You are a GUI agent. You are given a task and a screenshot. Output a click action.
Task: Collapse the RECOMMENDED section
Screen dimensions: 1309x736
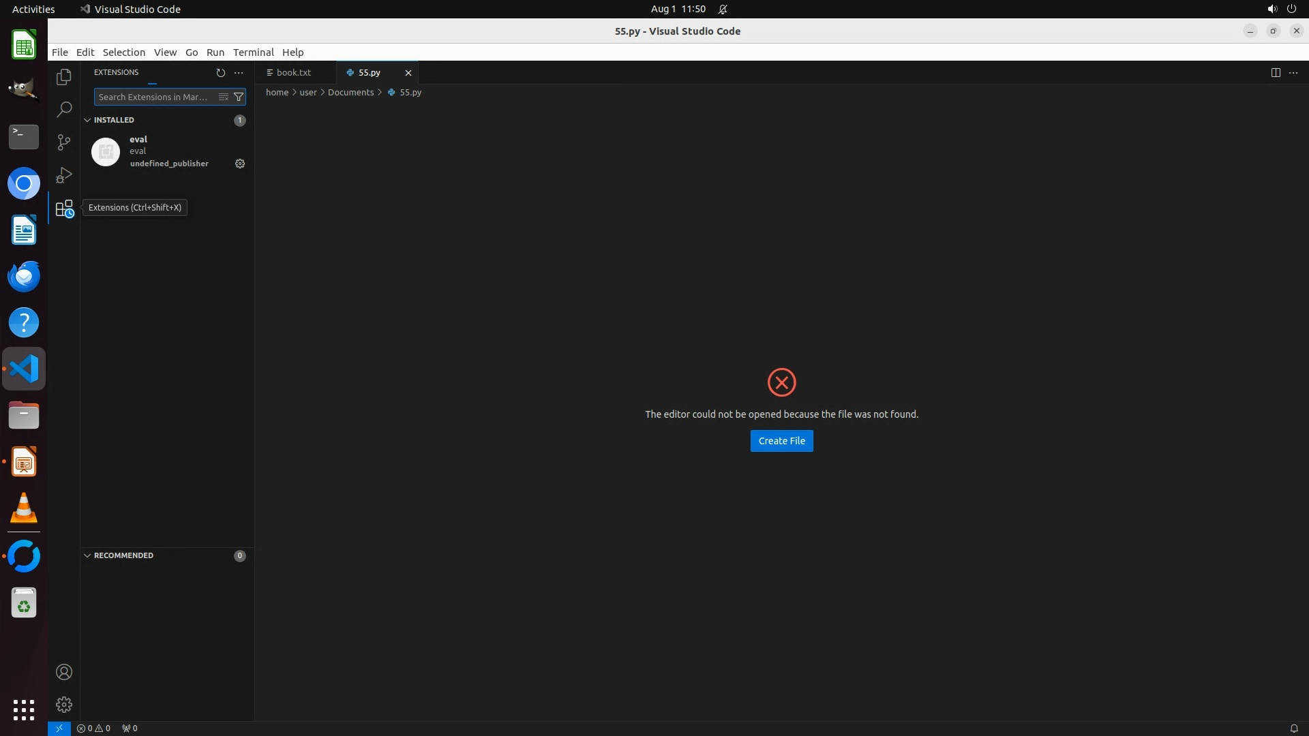coord(87,555)
